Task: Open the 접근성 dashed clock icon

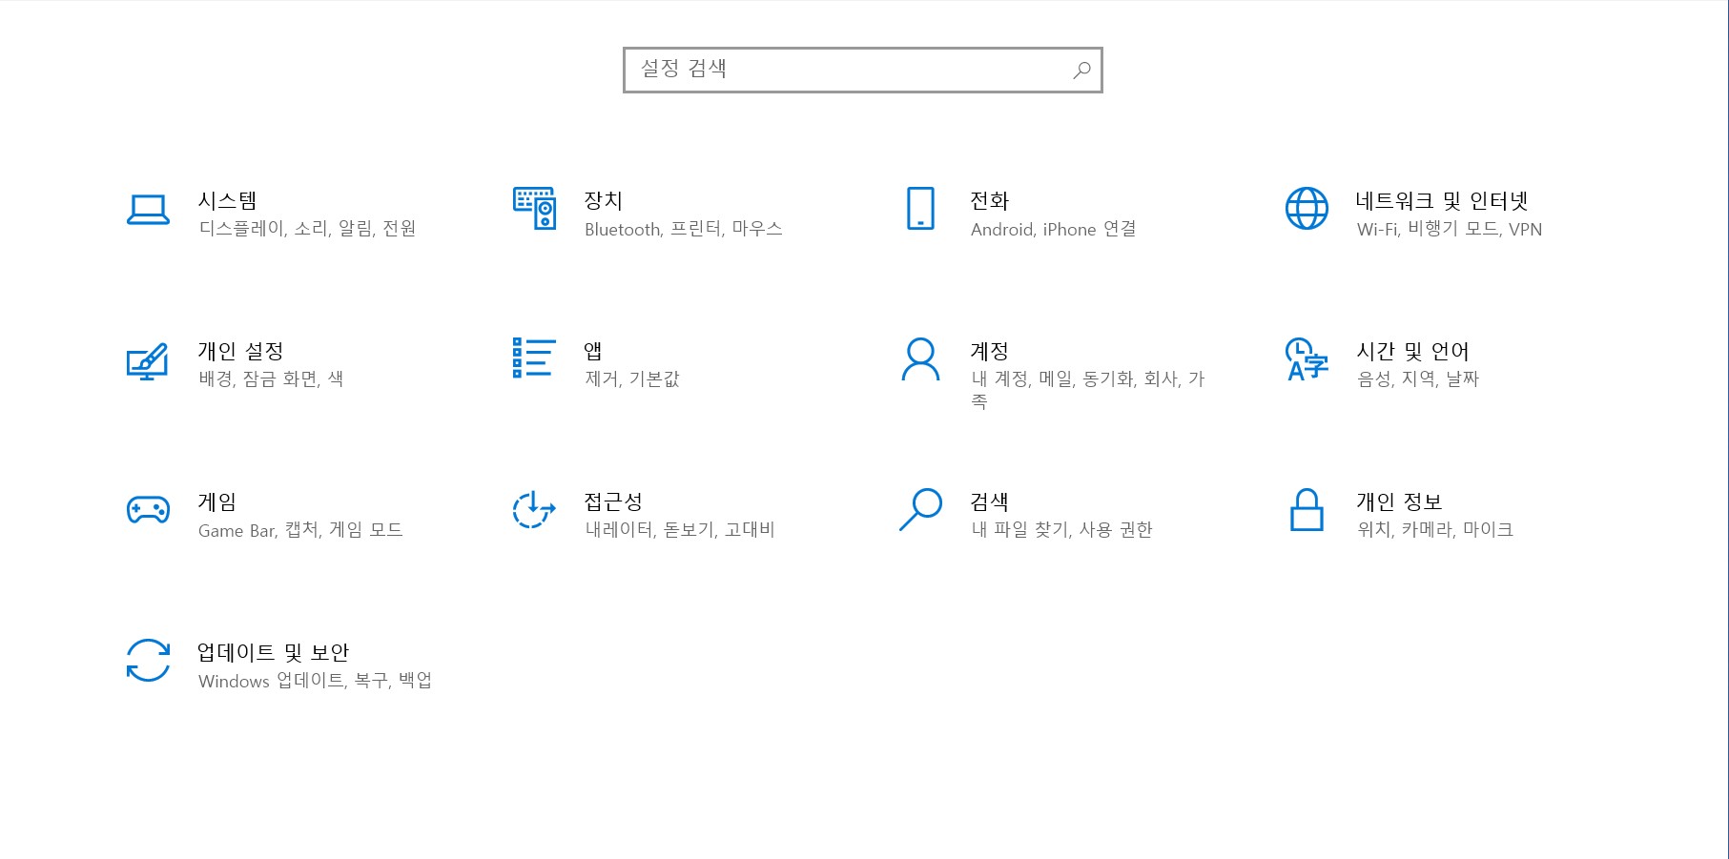Action: click(534, 509)
